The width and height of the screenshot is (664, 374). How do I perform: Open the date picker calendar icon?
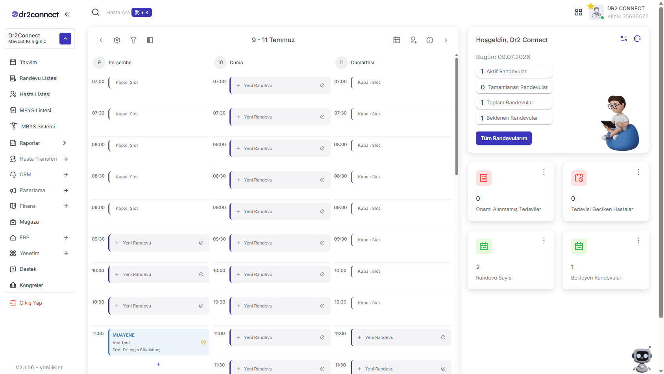point(397,40)
